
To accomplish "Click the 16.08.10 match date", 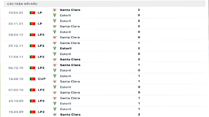I will (16, 79).
